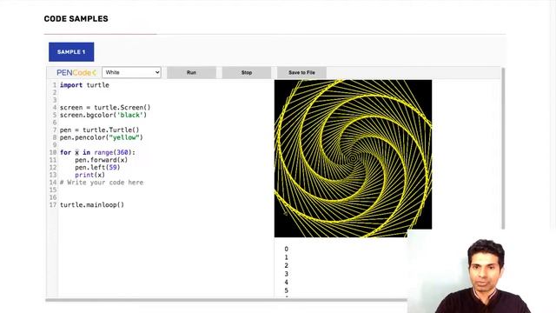Click the 'for x in range(360):' line
Image resolution: width=556 pixels, height=313 pixels.
click(x=97, y=152)
